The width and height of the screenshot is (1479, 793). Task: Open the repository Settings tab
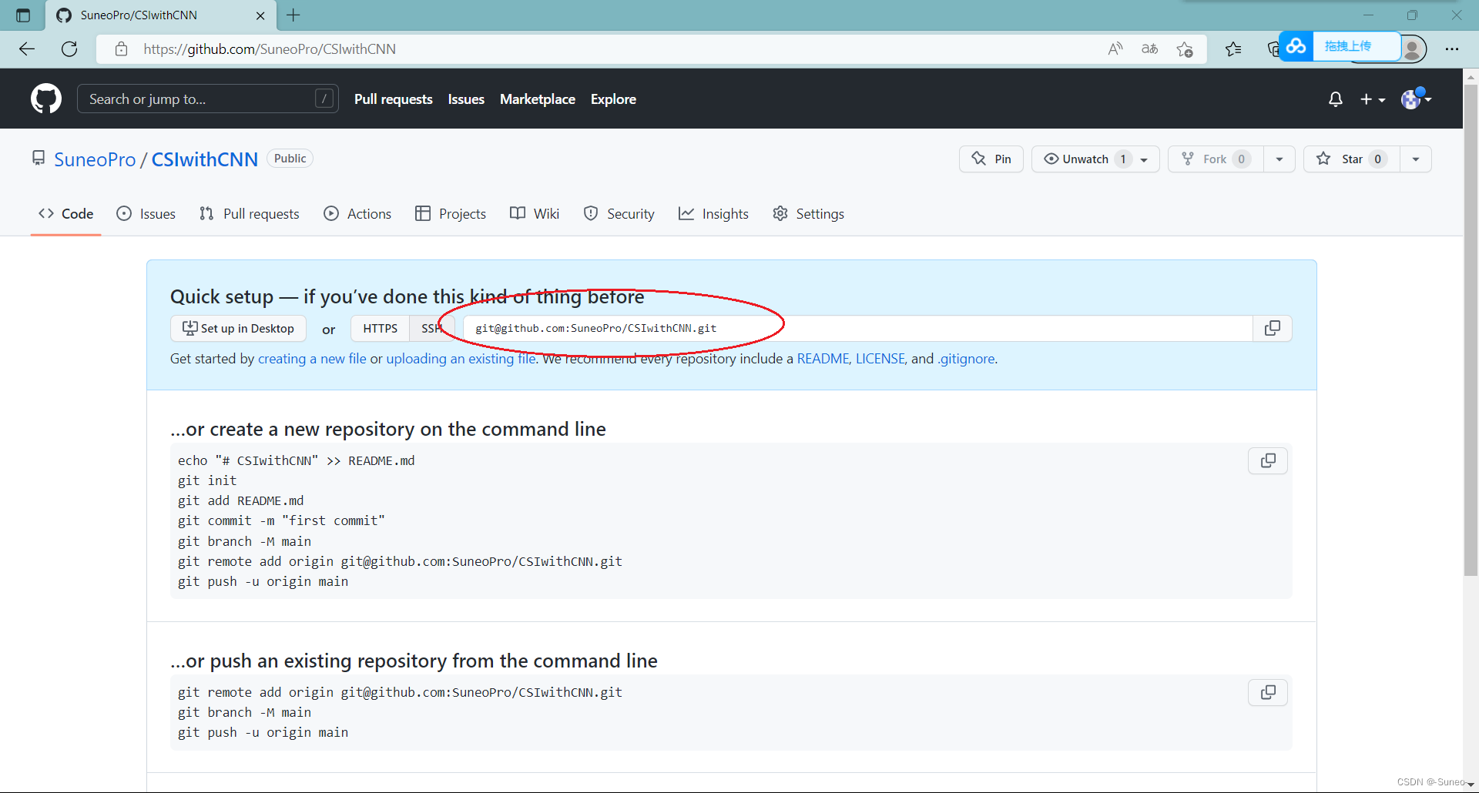tap(809, 213)
